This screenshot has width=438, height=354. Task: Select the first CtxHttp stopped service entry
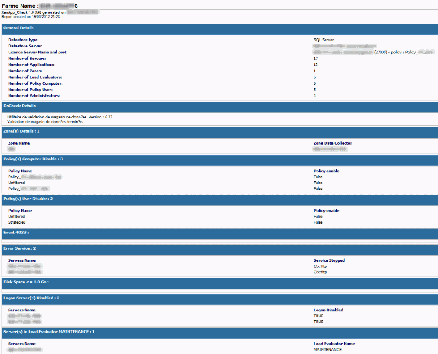pos(320,265)
